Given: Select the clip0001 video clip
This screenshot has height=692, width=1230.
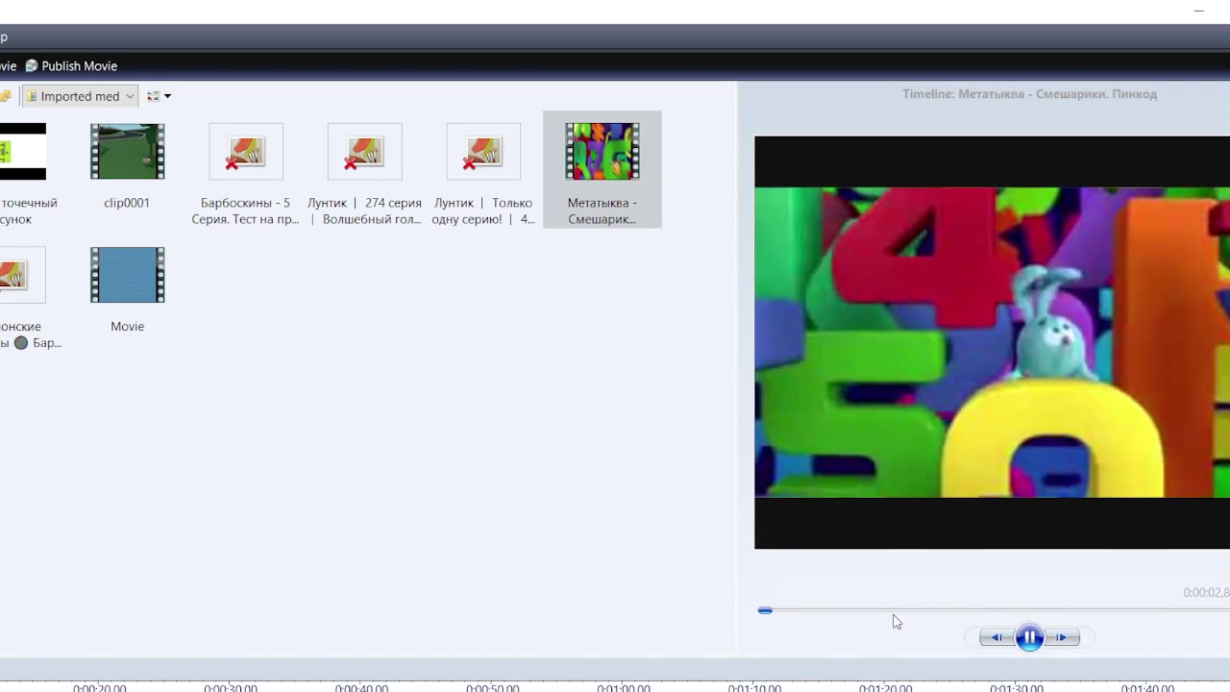Looking at the screenshot, I should (x=127, y=152).
